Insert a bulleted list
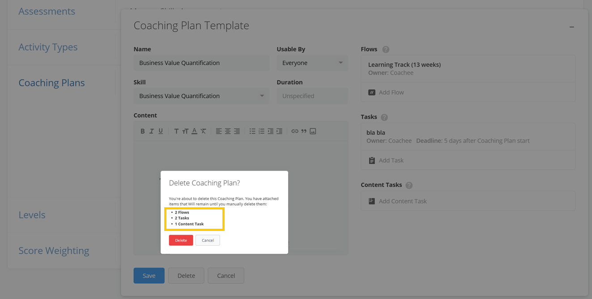592x299 pixels. point(252,131)
